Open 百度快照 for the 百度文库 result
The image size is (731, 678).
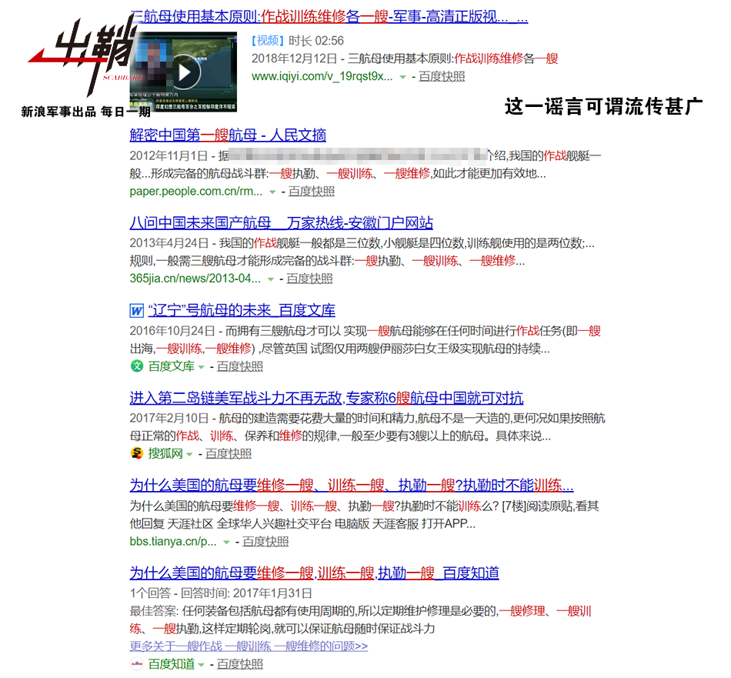[x=240, y=366]
